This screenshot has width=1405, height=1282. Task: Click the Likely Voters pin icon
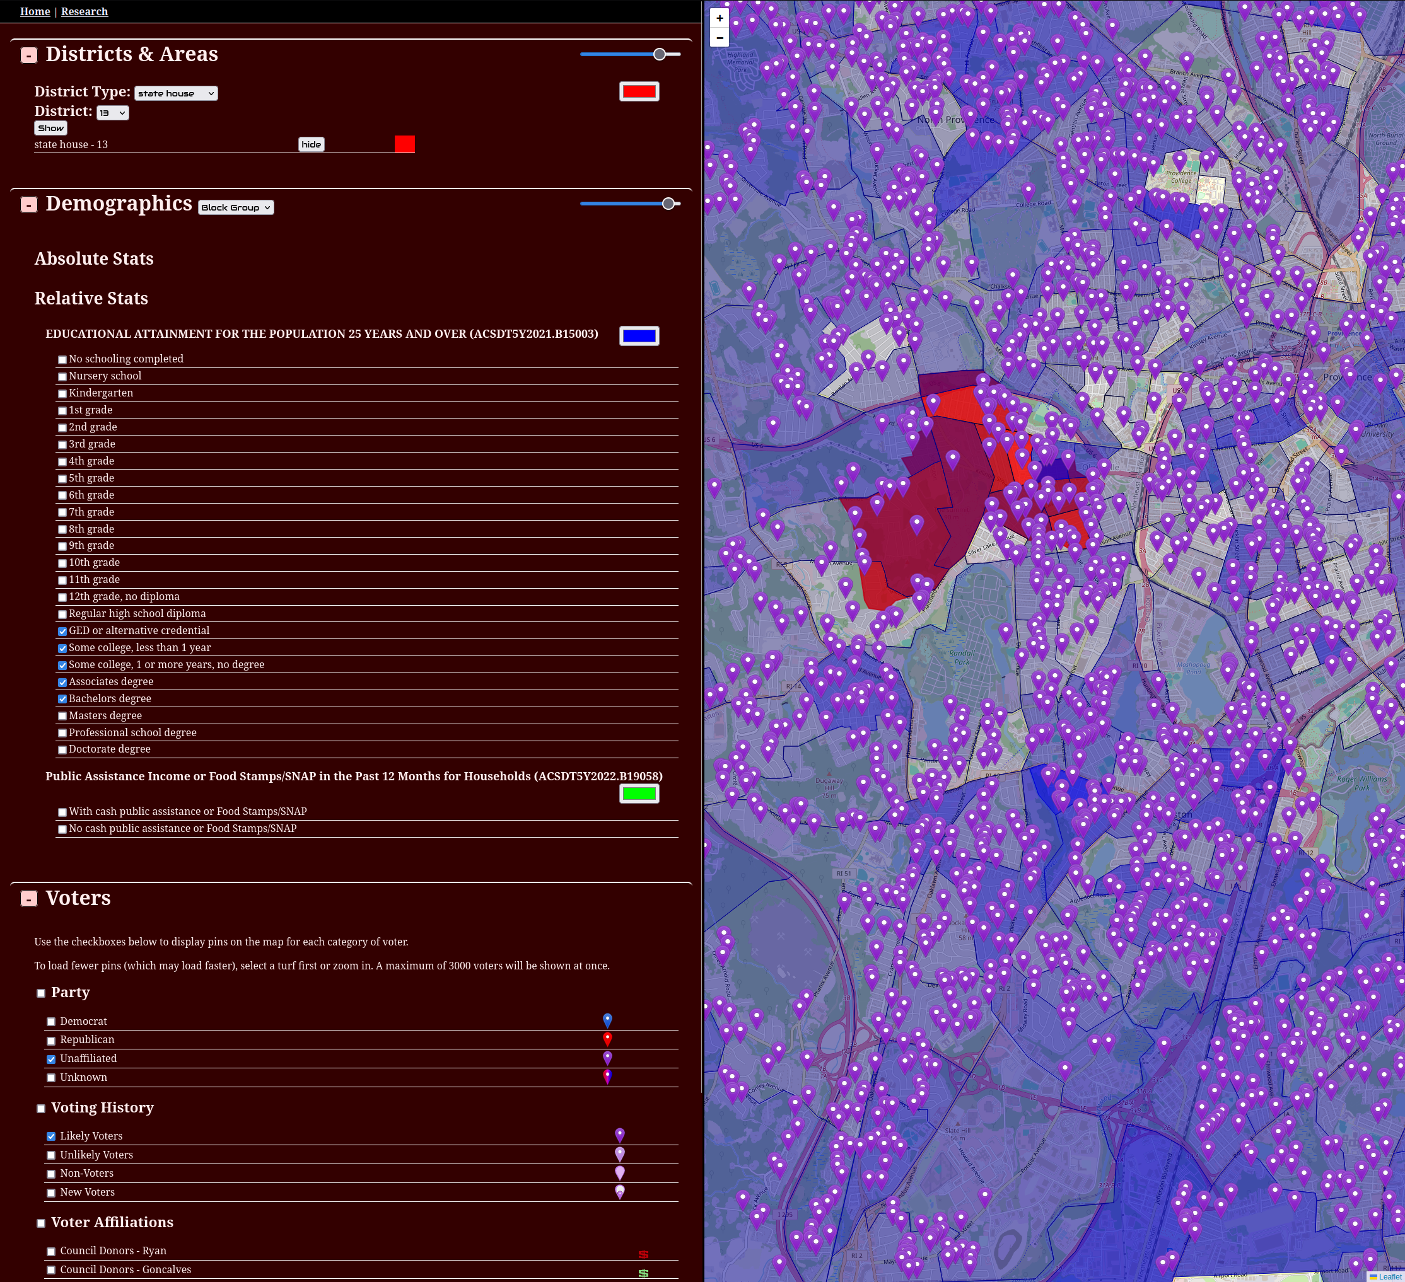click(x=619, y=1135)
